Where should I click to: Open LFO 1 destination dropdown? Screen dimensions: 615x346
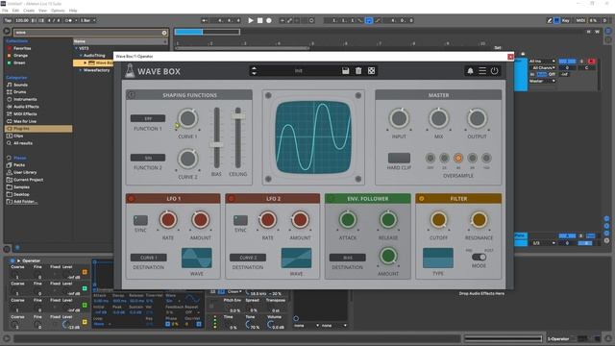[x=148, y=258]
